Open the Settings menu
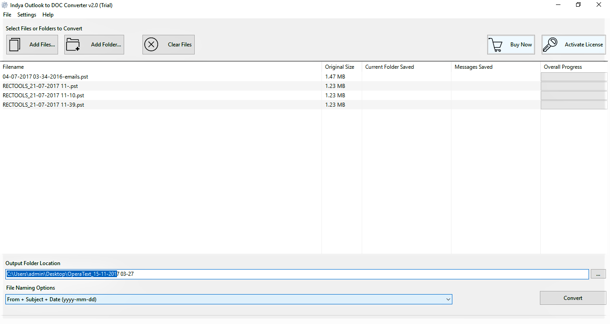 pos(27,15)
